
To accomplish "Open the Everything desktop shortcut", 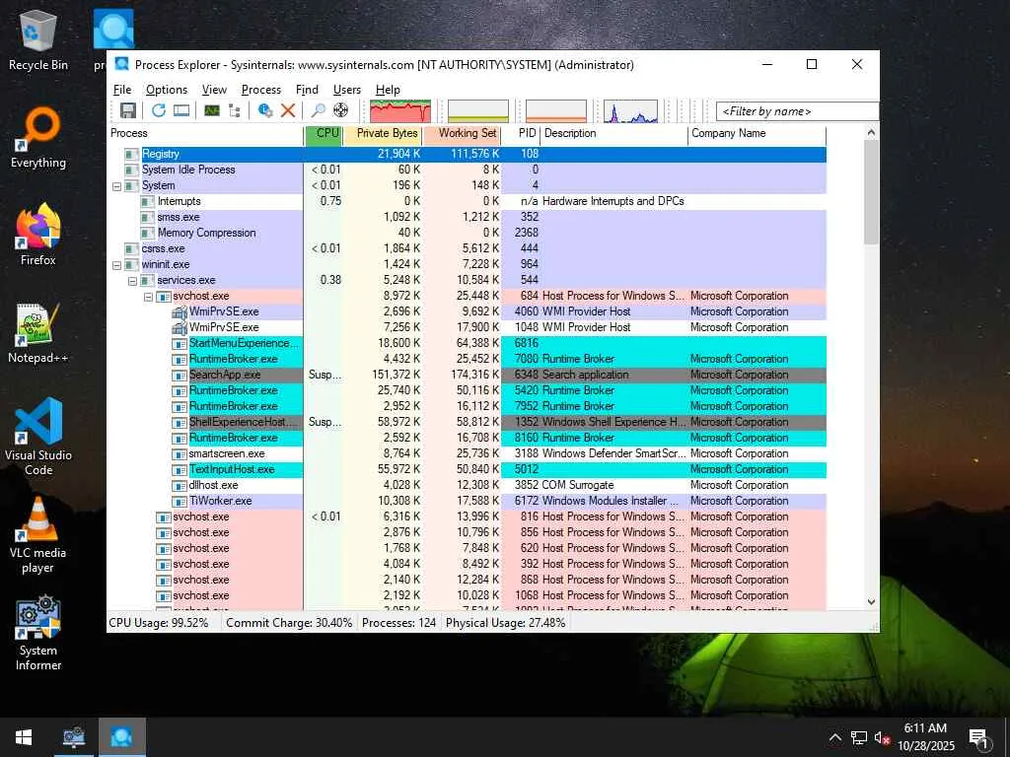I will point(38,138).
